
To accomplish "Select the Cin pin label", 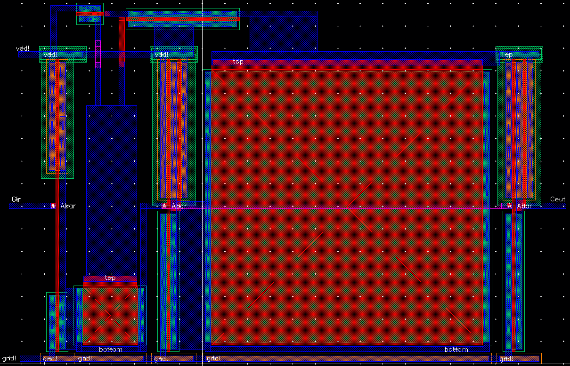I will tap(16, 199).
